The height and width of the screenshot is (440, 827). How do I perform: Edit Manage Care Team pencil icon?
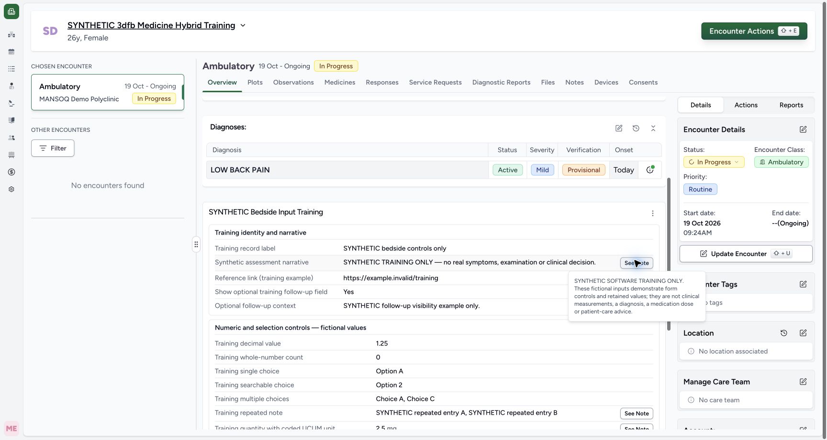[803, 382]
